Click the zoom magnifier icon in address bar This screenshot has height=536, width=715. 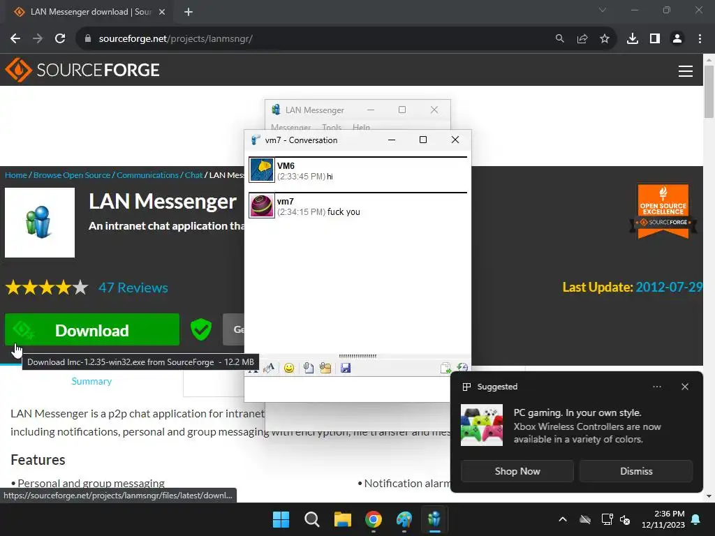[x=559, y=39]
